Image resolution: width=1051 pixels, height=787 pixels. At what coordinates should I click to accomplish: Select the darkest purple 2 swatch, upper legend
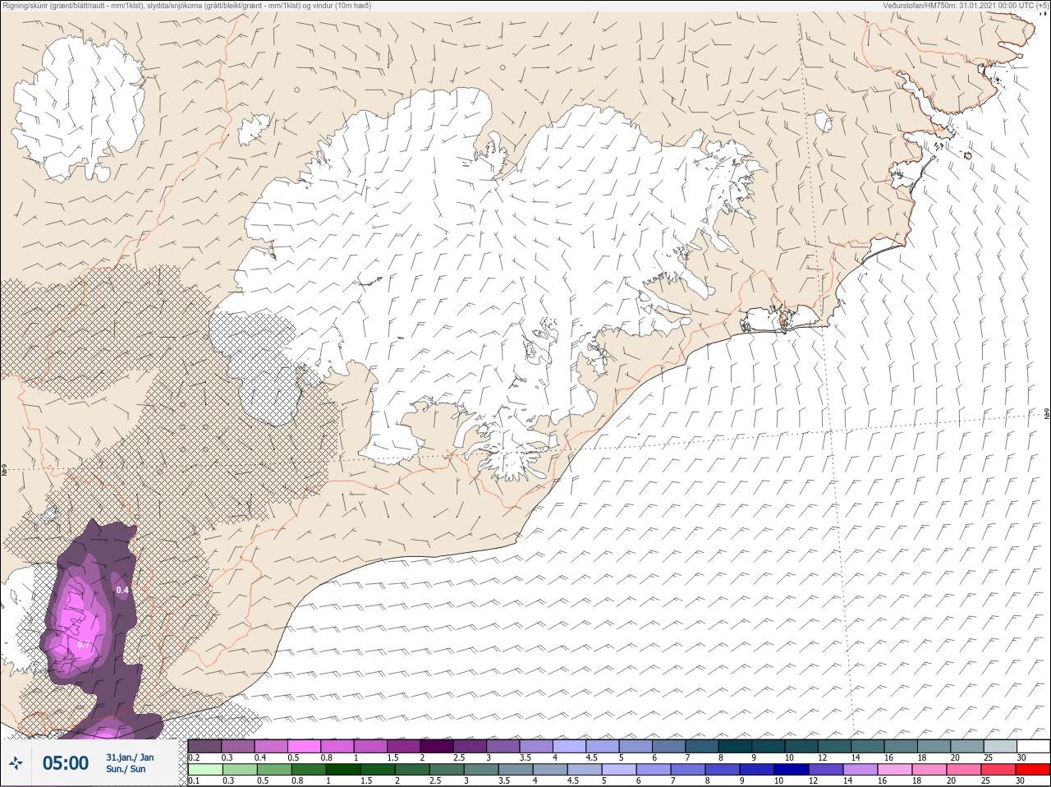(x=437, y=746)
